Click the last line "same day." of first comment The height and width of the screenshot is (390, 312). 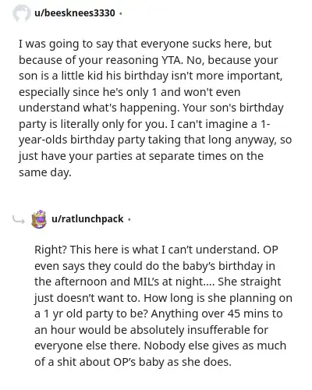click(45, 172)
